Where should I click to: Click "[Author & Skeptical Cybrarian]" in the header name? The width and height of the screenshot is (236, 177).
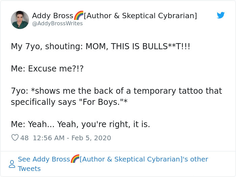coord(140,16)
